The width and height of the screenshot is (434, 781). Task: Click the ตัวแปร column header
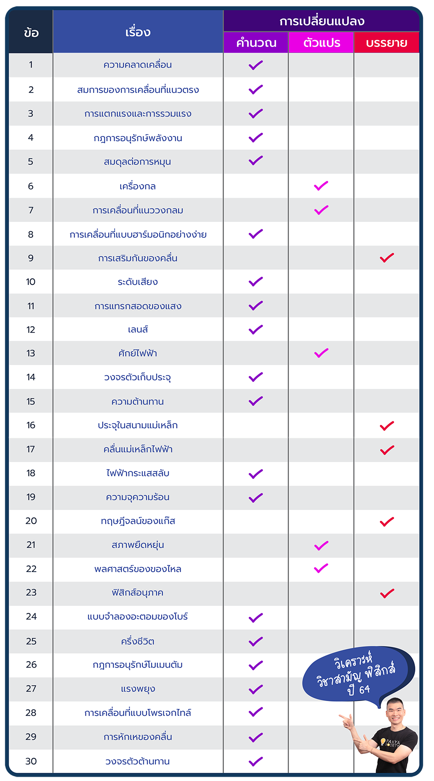coord(322,43)
